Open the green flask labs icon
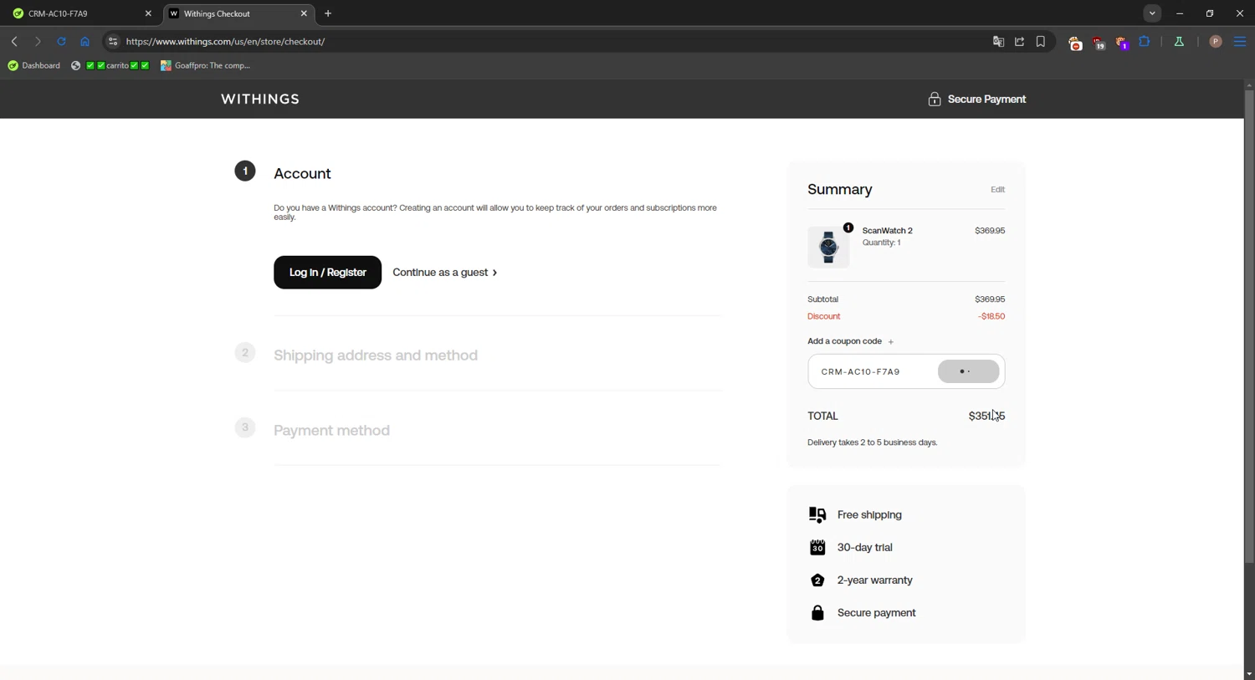The width and height of the screenshot is (1255, 680). click(x=1179, y=42)
